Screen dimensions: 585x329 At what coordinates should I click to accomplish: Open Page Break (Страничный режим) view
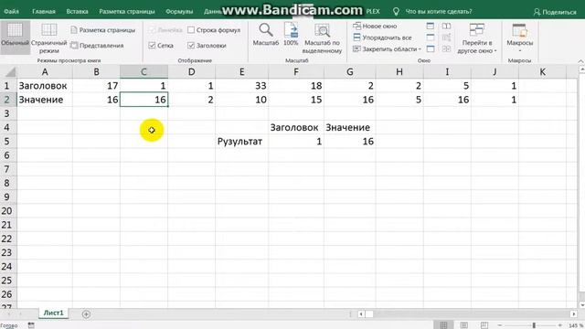tap(48, 38)
